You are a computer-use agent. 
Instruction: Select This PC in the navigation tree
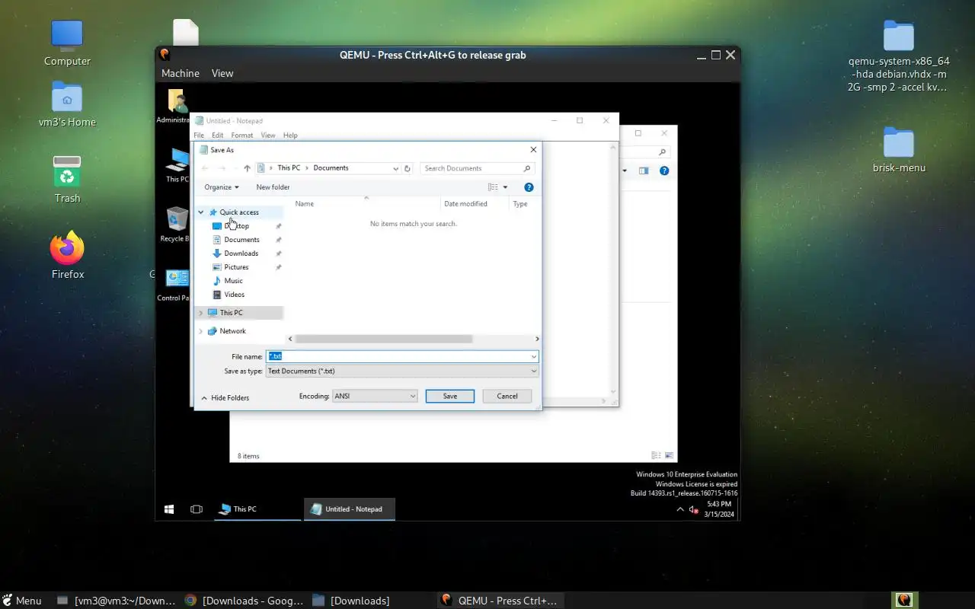click(231, 313)
